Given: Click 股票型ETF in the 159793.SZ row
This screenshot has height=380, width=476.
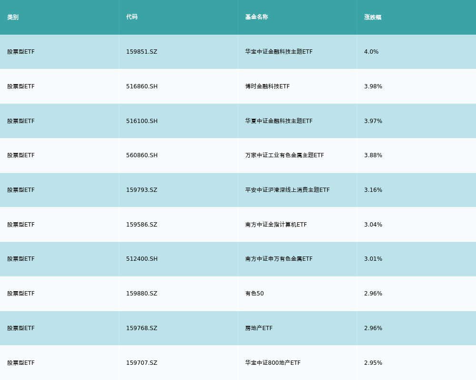Looking at the screenshot, I should click(x=21, y=190).
